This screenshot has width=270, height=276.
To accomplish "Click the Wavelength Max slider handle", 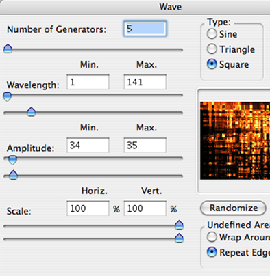I will [31, 111].
